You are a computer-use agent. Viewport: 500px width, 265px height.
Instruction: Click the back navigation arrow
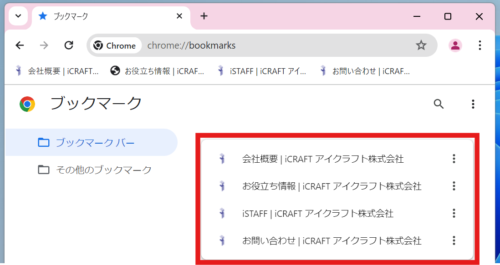coord(20,45)
